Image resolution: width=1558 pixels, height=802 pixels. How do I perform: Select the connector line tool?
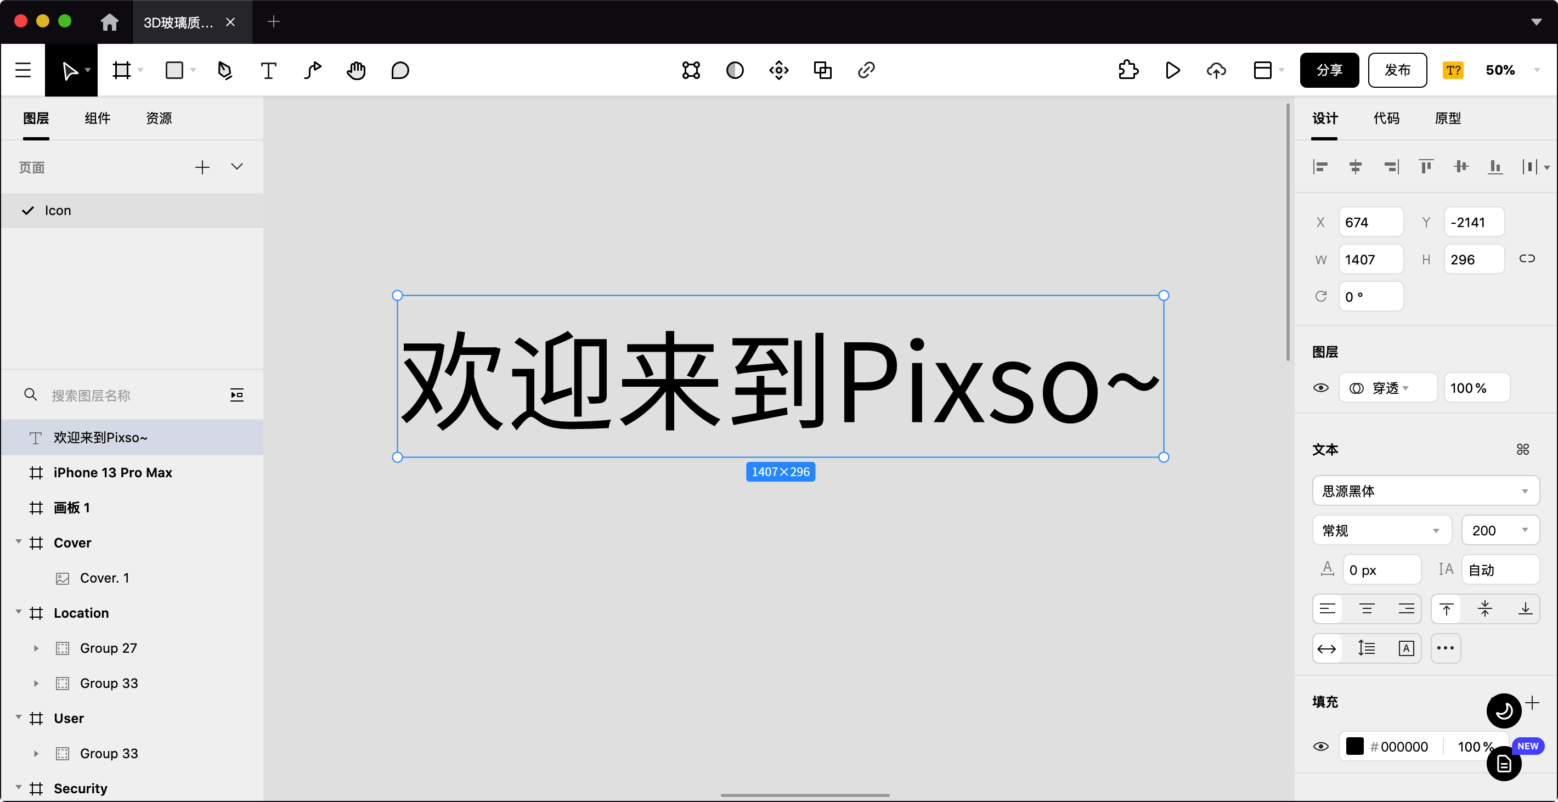pos(312,70)
